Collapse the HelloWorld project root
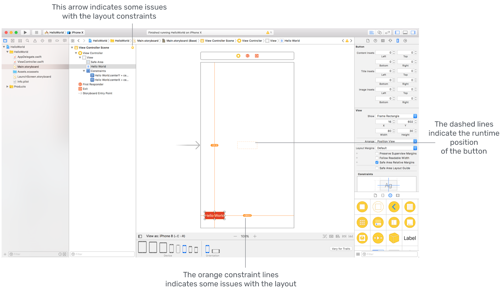The height and width of the screenshot is (291, 503). [x=4, y=47]
